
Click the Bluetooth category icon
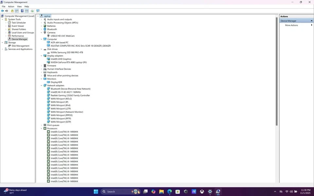[x=45, y=29]
